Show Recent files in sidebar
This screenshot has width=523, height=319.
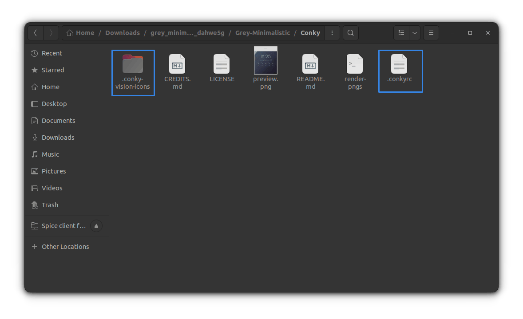(52, 53)
